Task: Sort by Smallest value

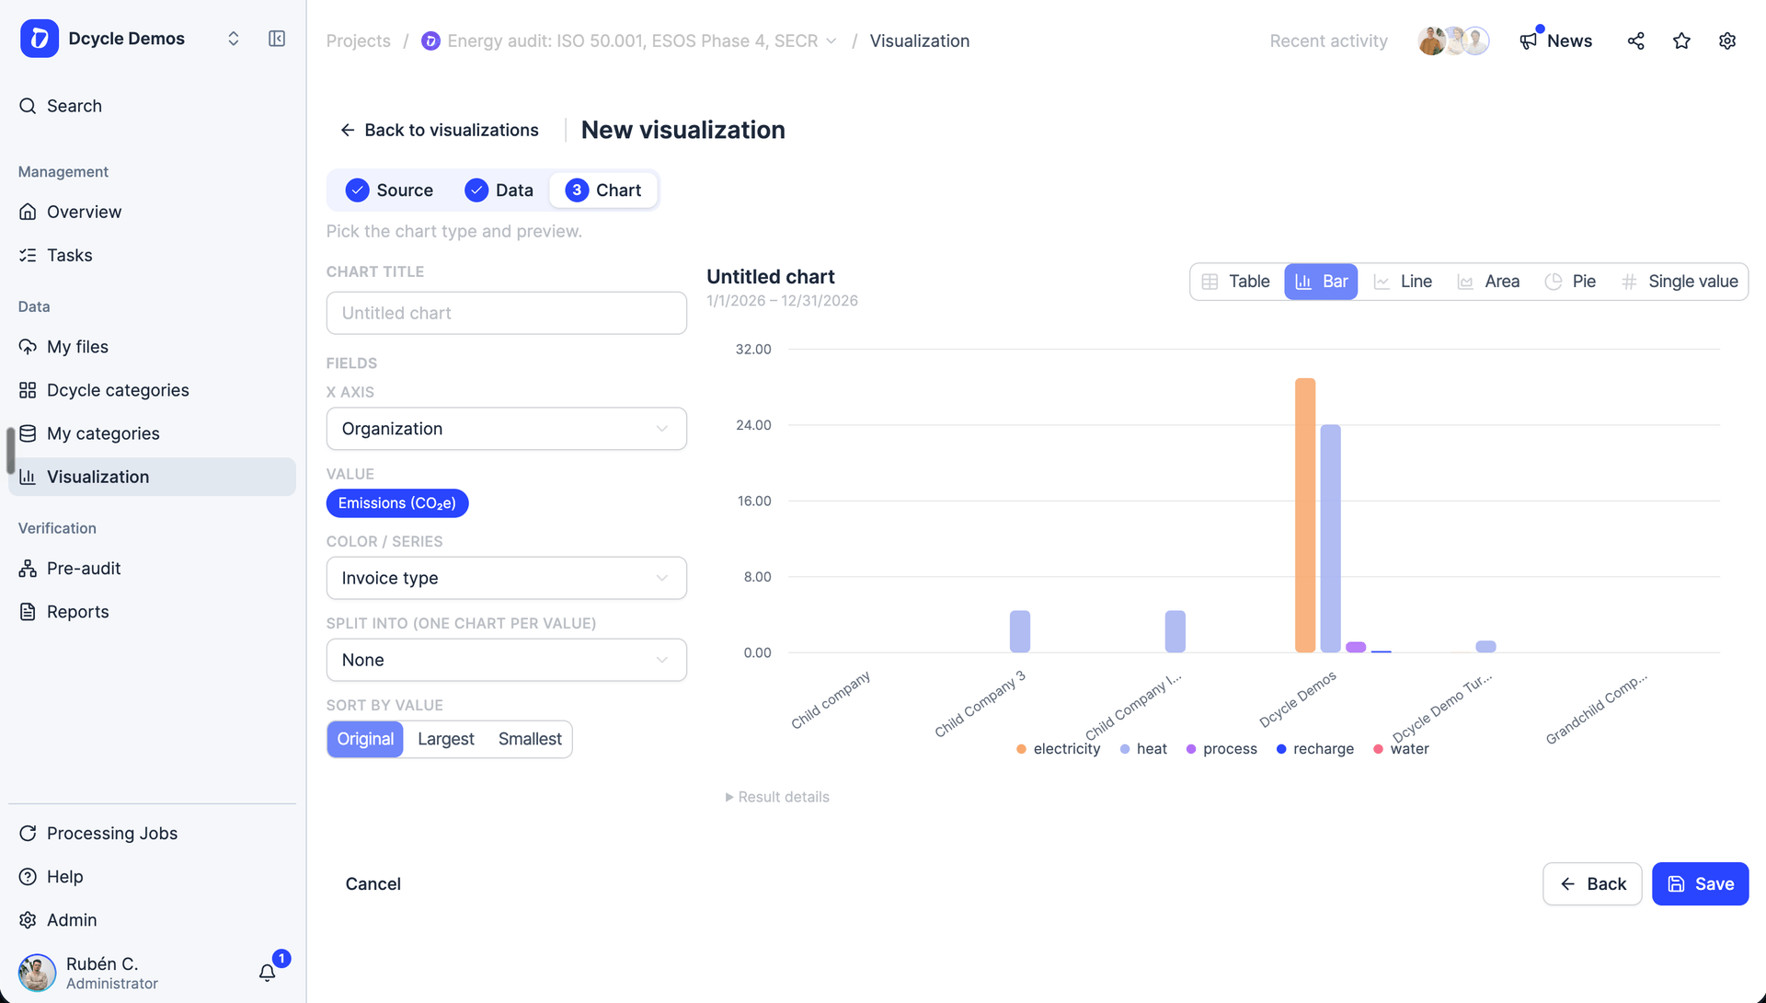Action: tap(530, 739)
